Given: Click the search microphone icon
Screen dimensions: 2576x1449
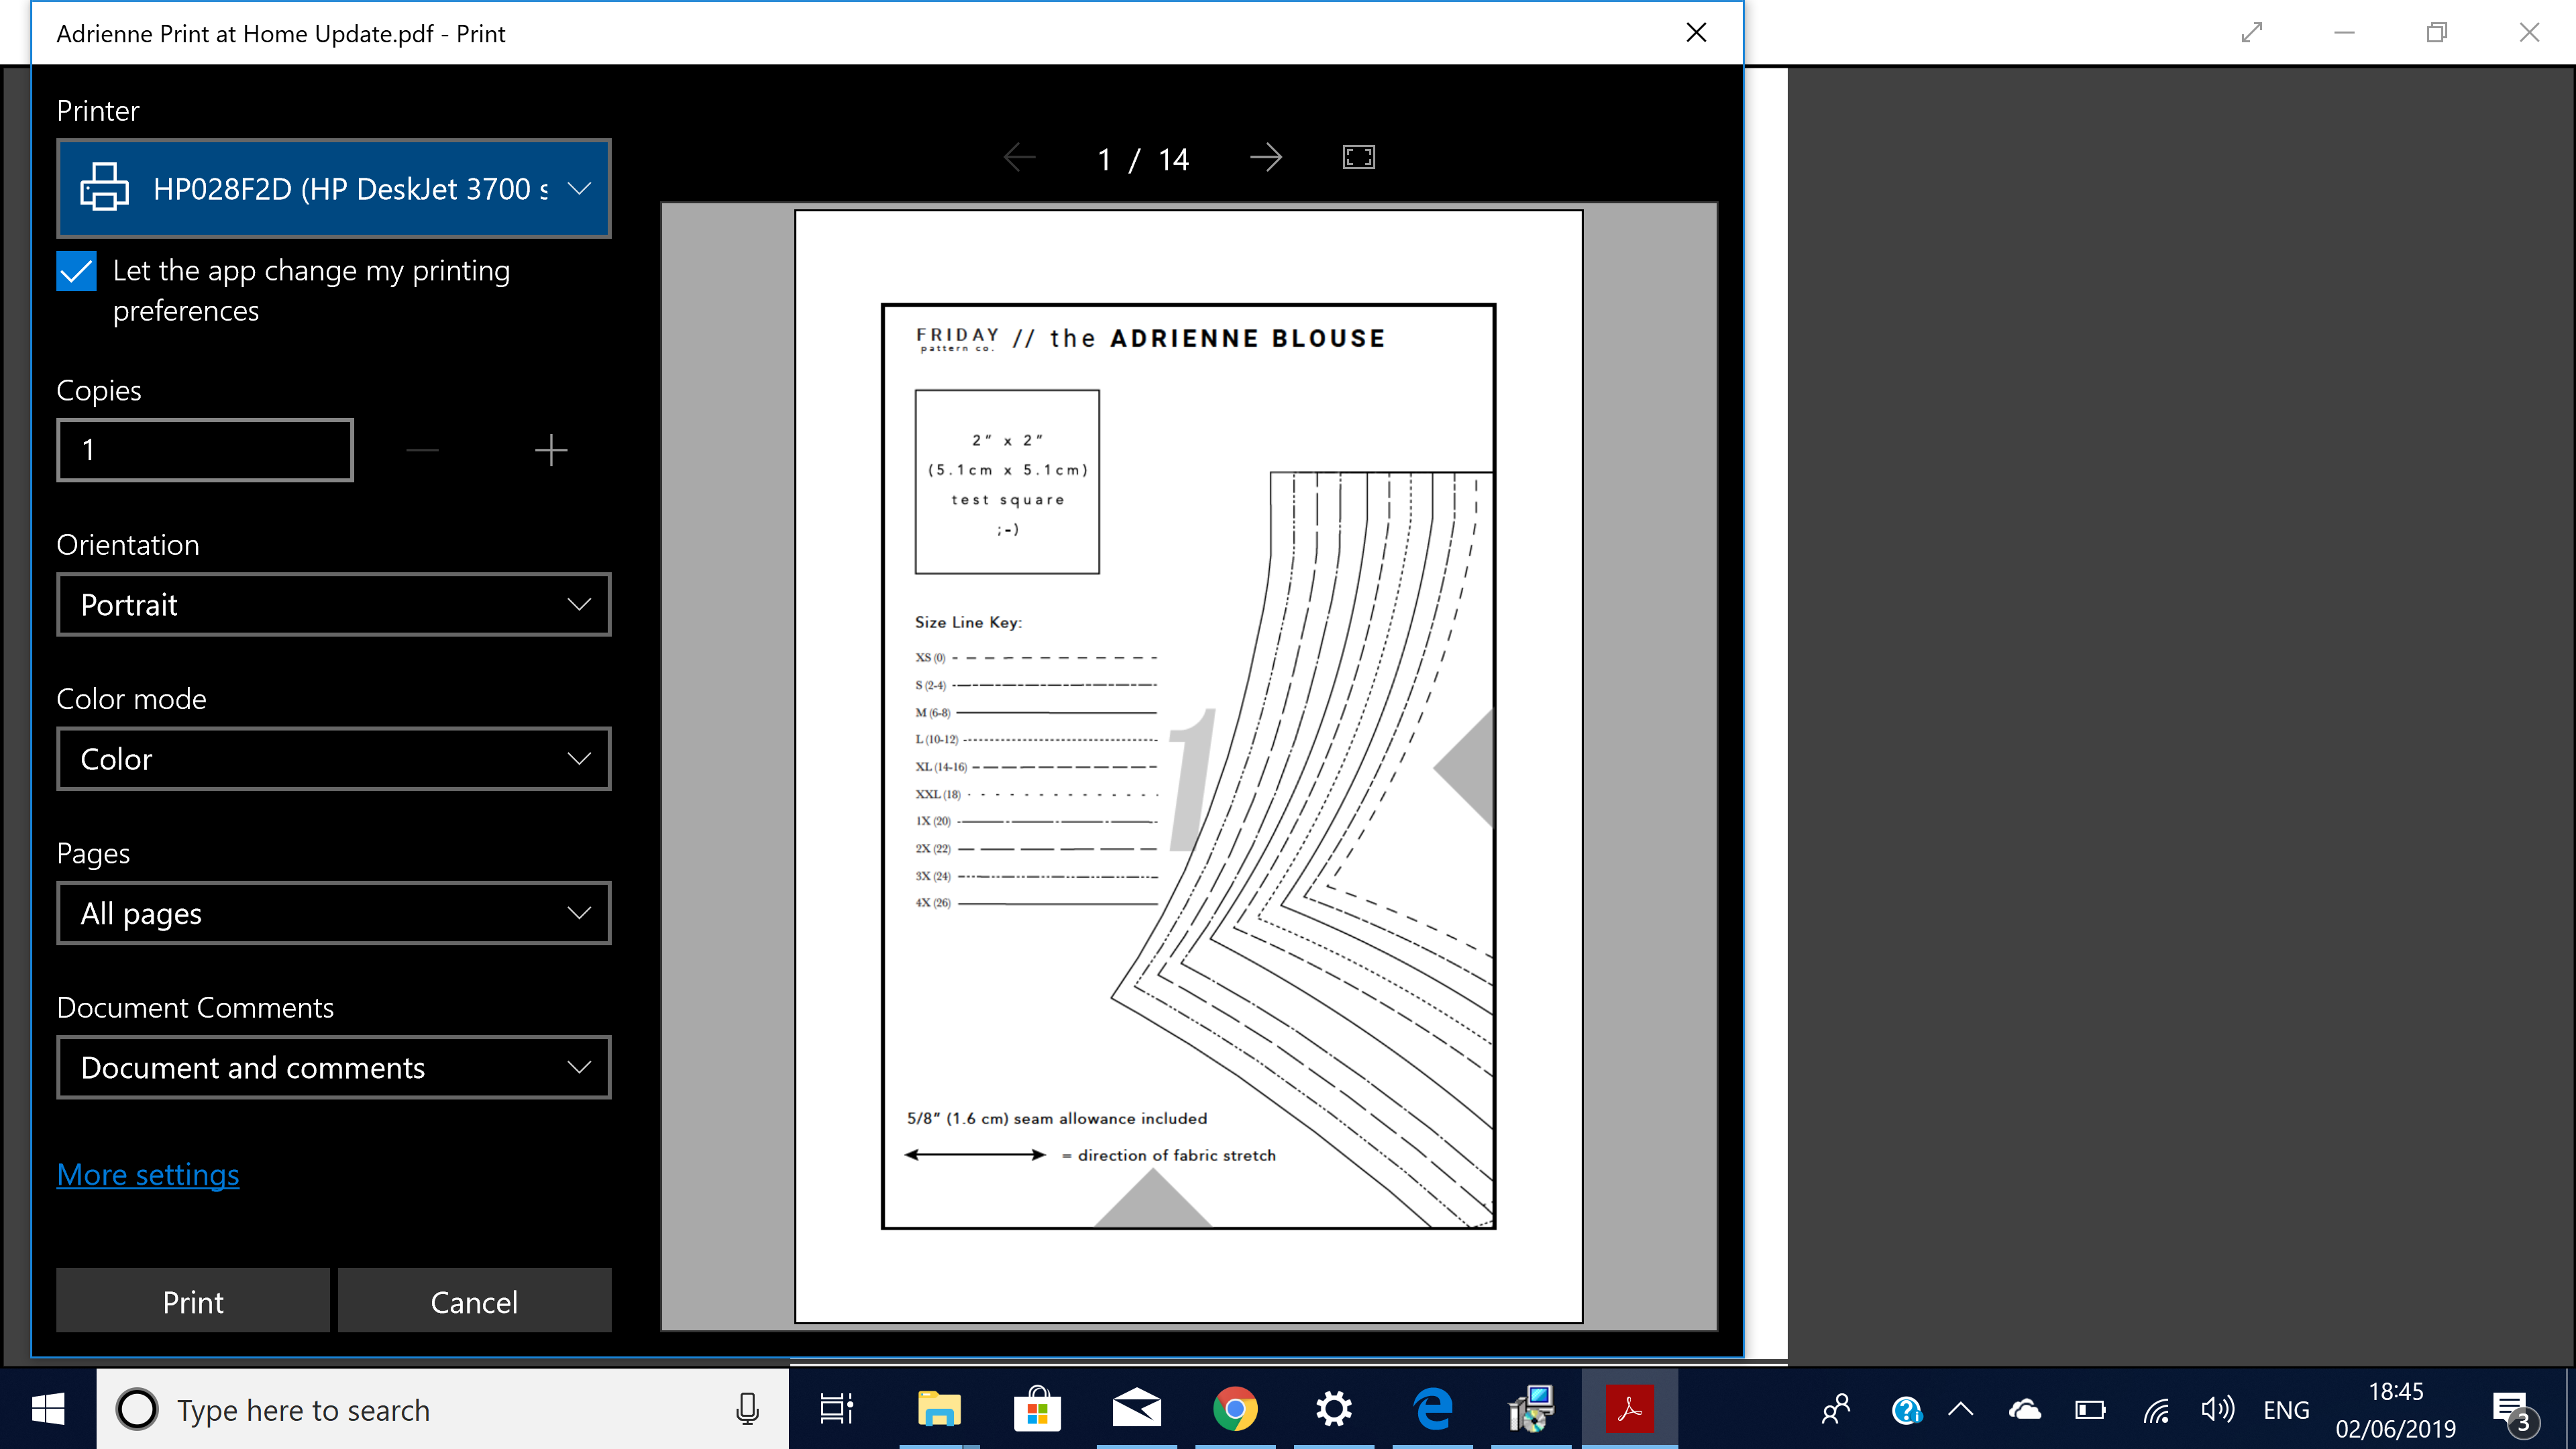Looking at the screenshot, I should click(747, 1410).
